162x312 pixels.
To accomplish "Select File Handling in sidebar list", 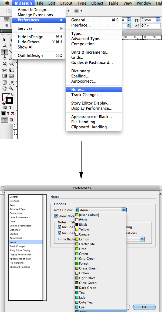I will point(26,263).
